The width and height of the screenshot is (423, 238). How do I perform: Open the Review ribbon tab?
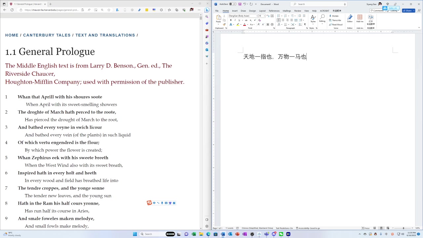coord(297,11)
